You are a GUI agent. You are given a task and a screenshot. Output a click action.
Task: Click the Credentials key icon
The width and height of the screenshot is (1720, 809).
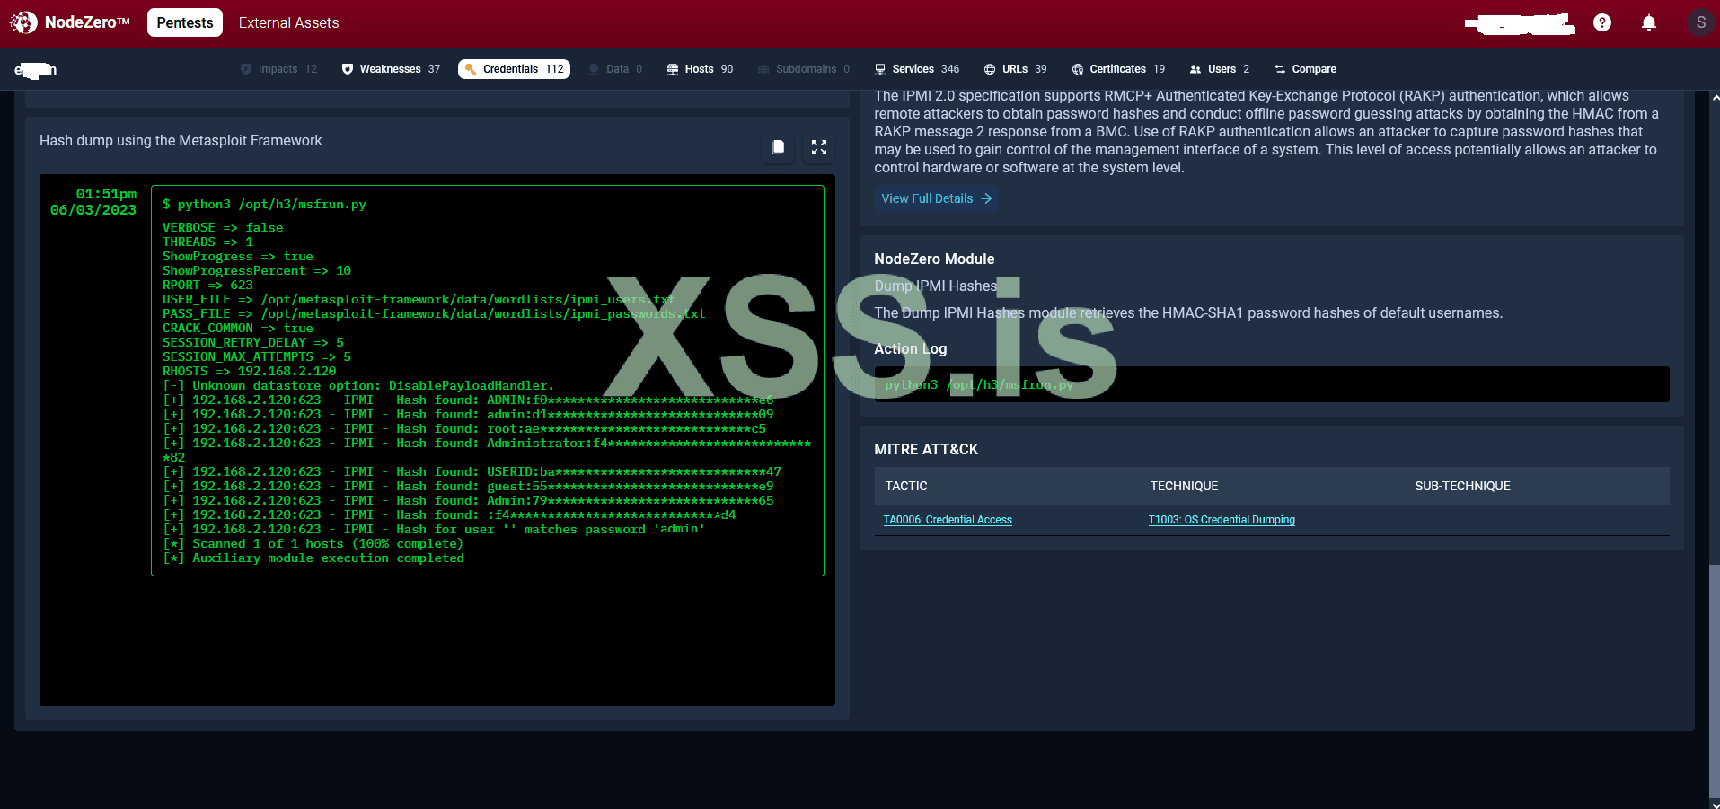pos(471,69)
